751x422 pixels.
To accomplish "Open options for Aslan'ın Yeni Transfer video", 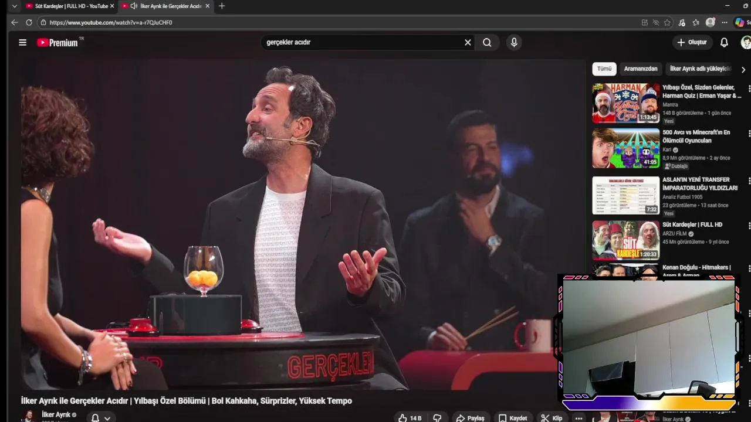I will 749,181.
